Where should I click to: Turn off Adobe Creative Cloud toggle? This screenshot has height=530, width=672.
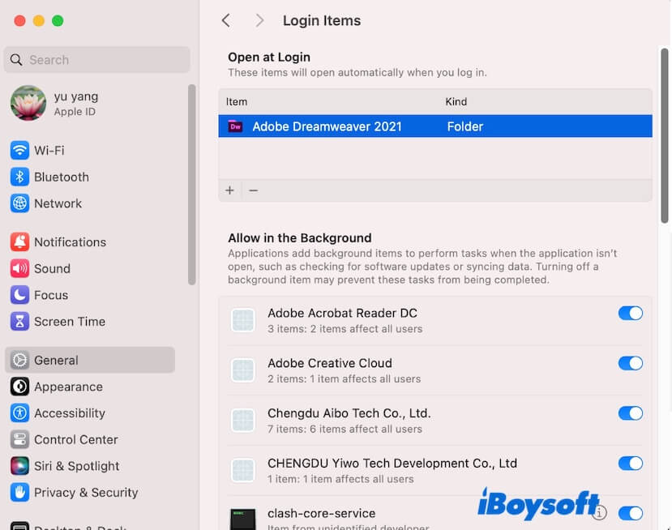click(630, 363)
